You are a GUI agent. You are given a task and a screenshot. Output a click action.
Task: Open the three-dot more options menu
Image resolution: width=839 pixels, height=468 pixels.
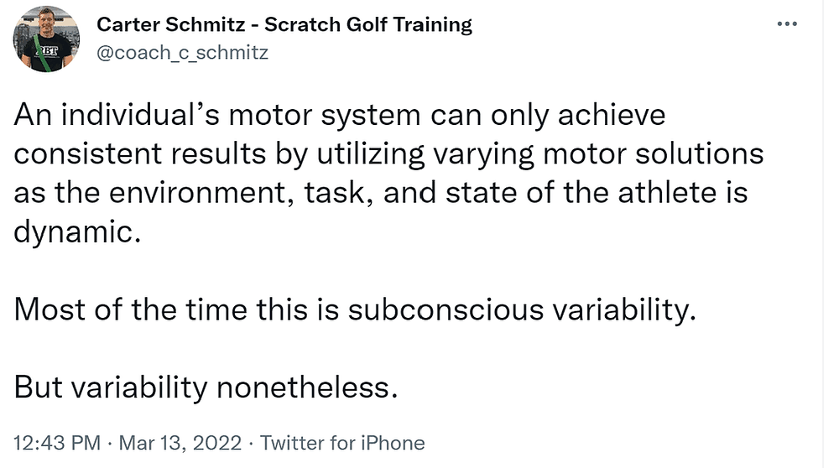point(787,23)
